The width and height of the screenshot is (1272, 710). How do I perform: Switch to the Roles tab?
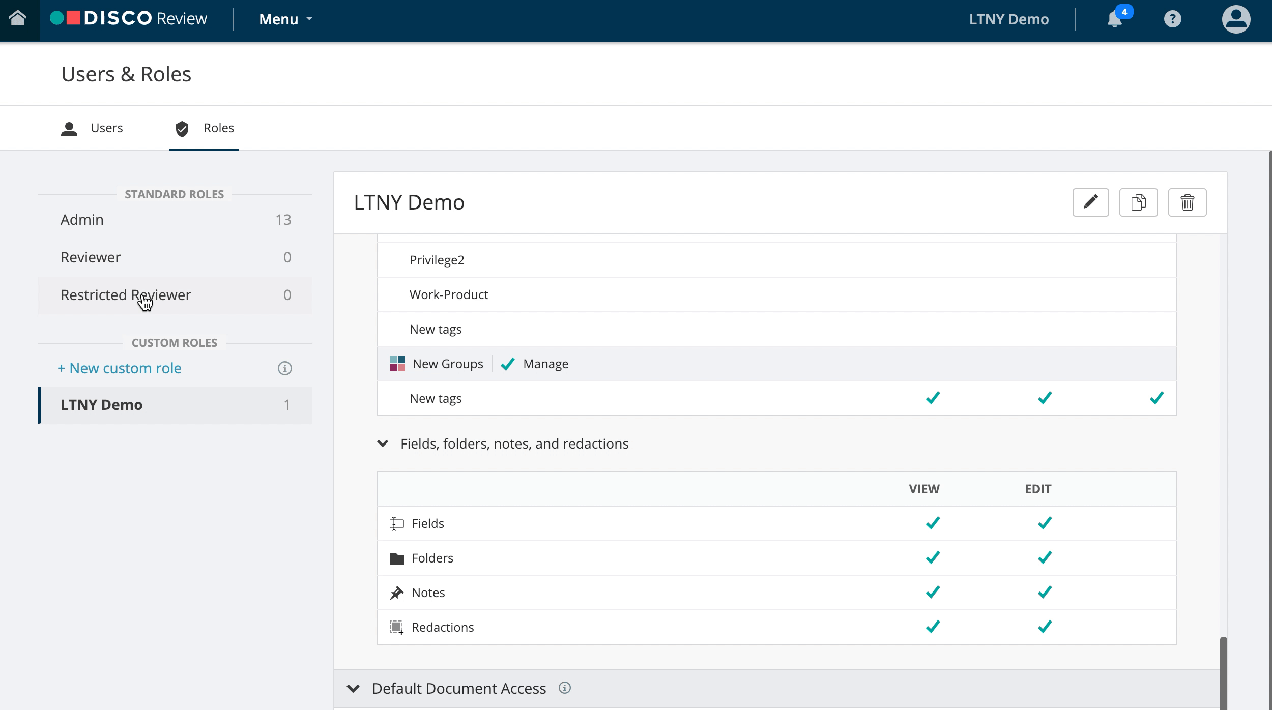click(204, 128)
